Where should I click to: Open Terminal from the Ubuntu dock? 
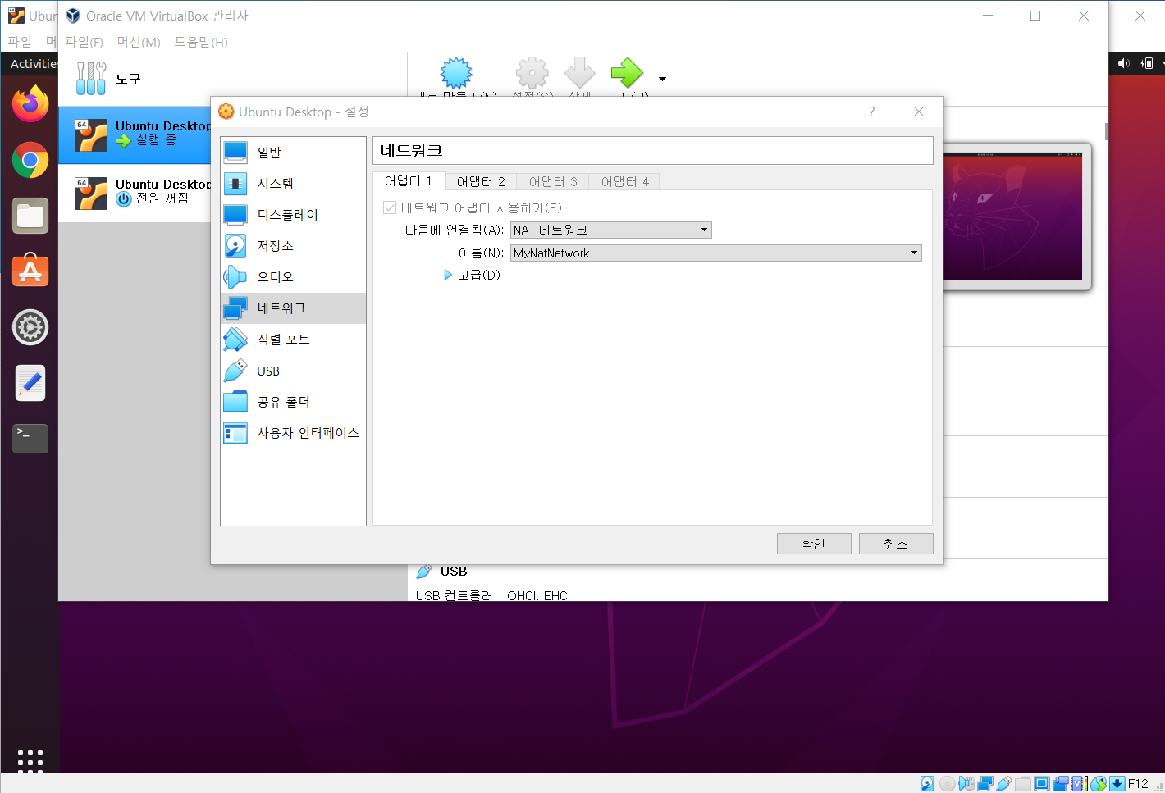point(30,439)
